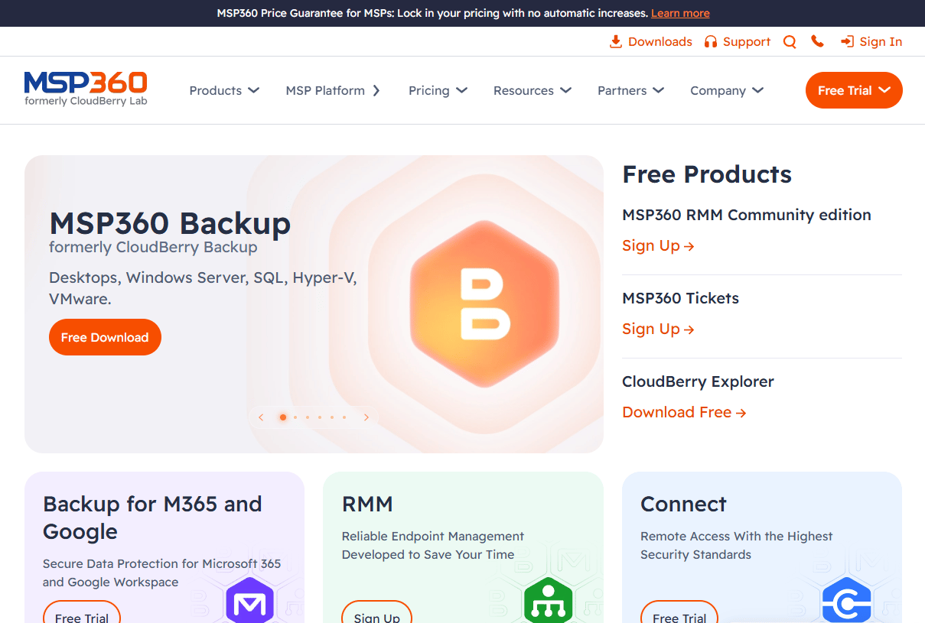Click the Backup for M365 and Google heading

[152, 518]
